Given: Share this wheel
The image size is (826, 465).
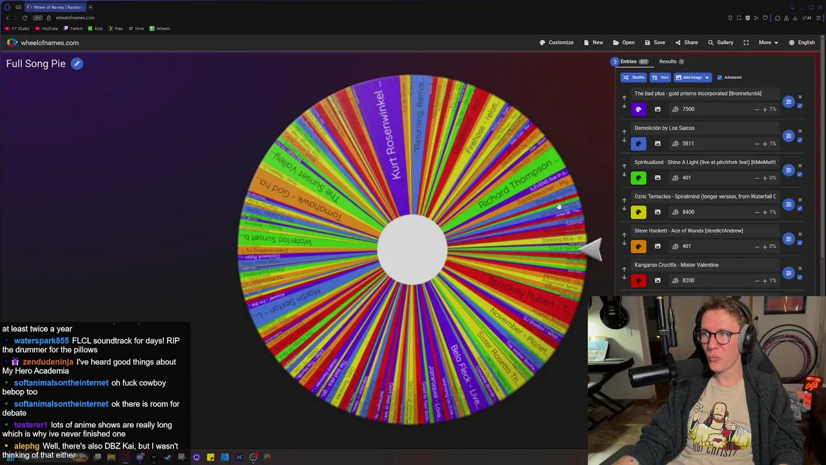Looking at the screenshot, I should tap(686, 43).
